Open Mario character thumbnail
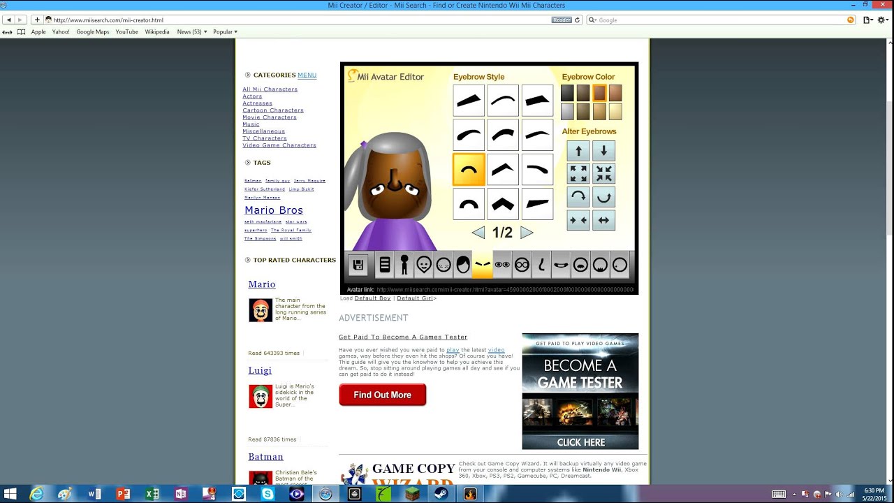The height and width of the screenshot is (503, 894). click(261, 310)
